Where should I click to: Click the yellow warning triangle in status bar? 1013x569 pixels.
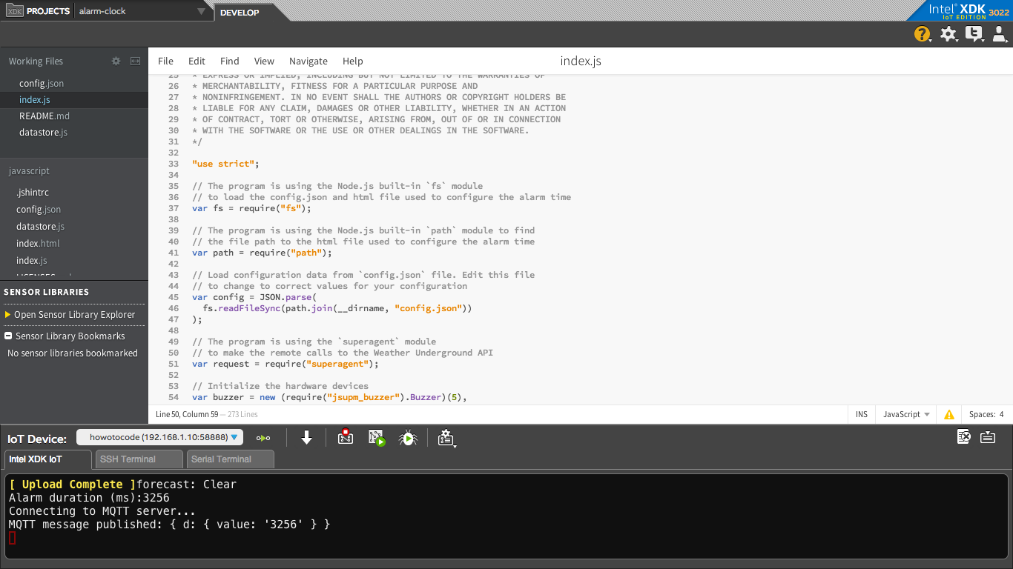click(x=948, y=415)
